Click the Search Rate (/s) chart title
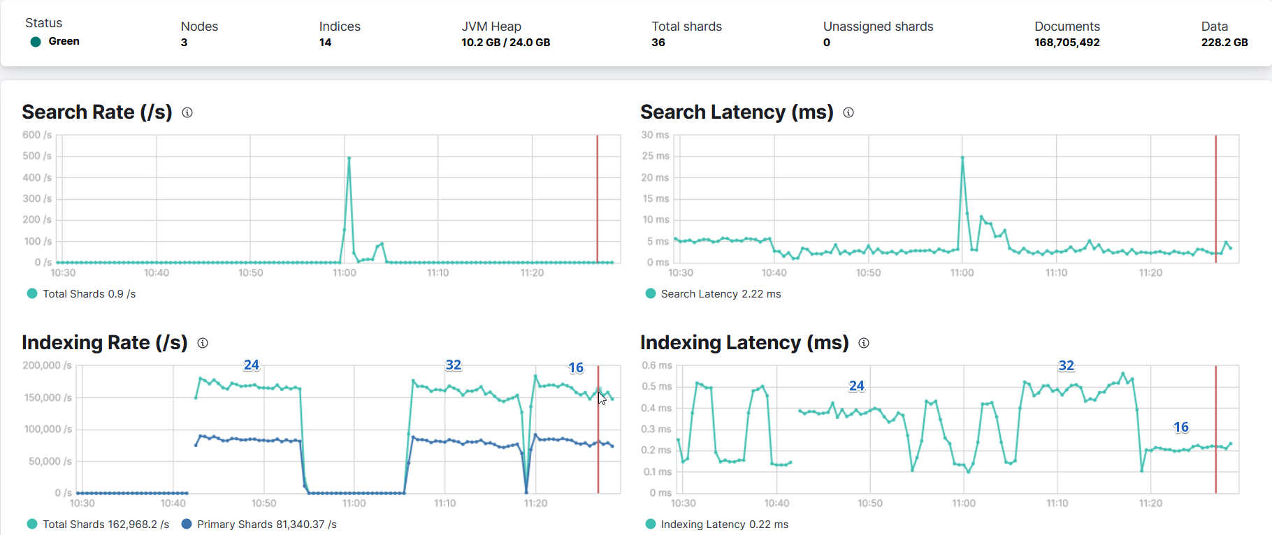Image resolution: width=1272 pixels, height=535 pixels. (x=97, y=112)
